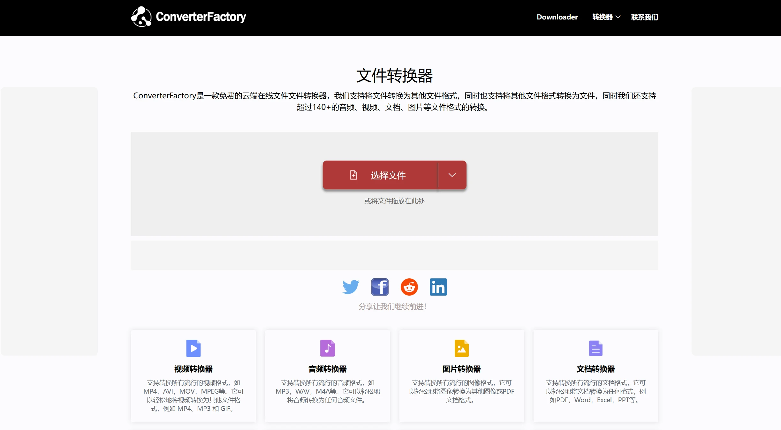Share on Facebook

point(380,287)
